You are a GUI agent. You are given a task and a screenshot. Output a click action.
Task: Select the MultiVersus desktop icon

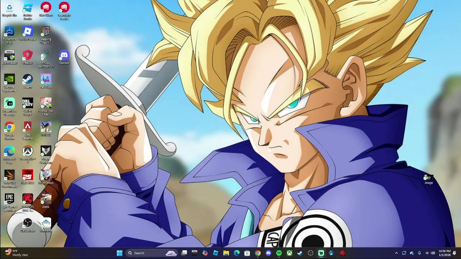[46, 177]
